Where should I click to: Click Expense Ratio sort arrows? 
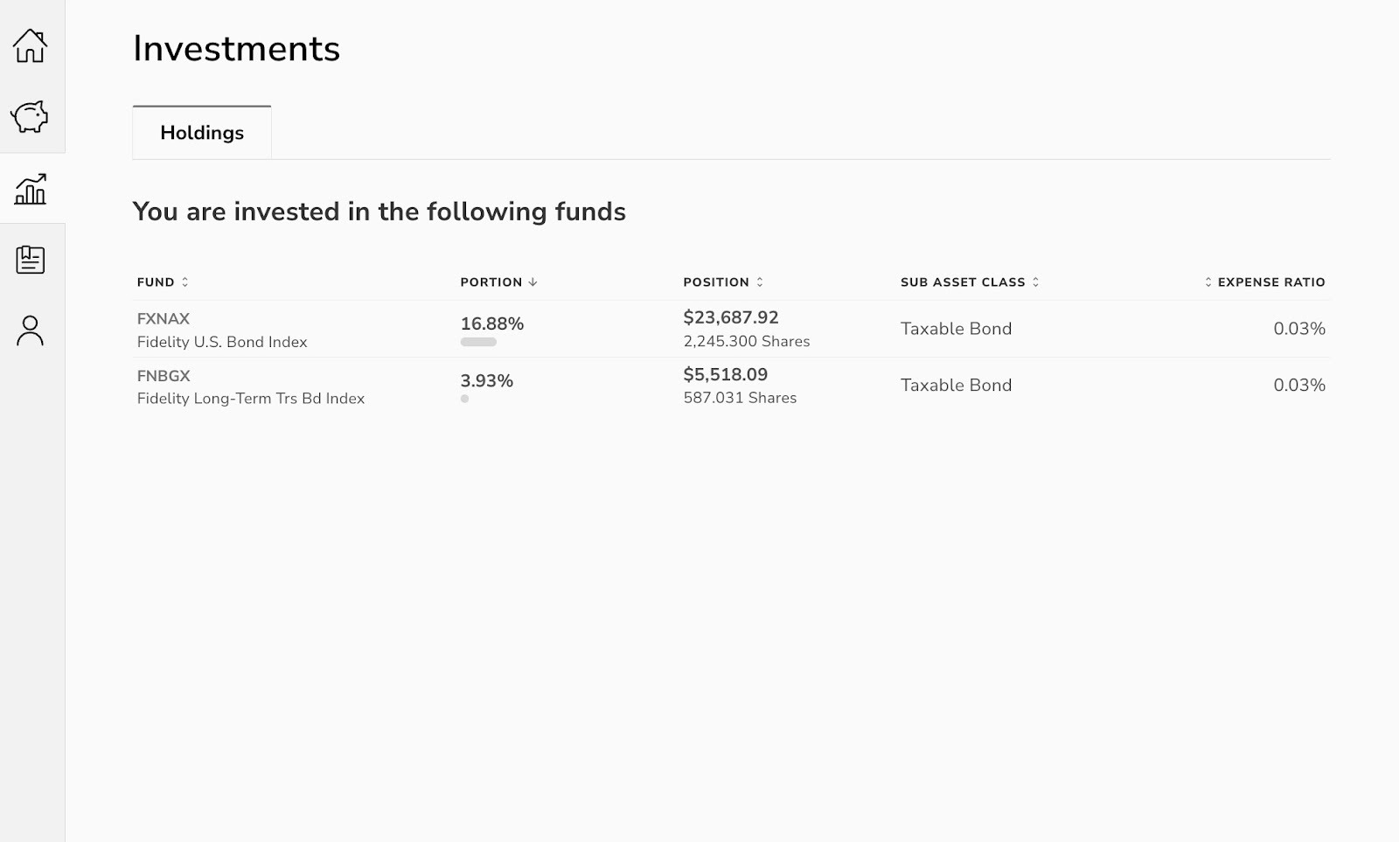pyautogui.click(x=1208, y=282)
